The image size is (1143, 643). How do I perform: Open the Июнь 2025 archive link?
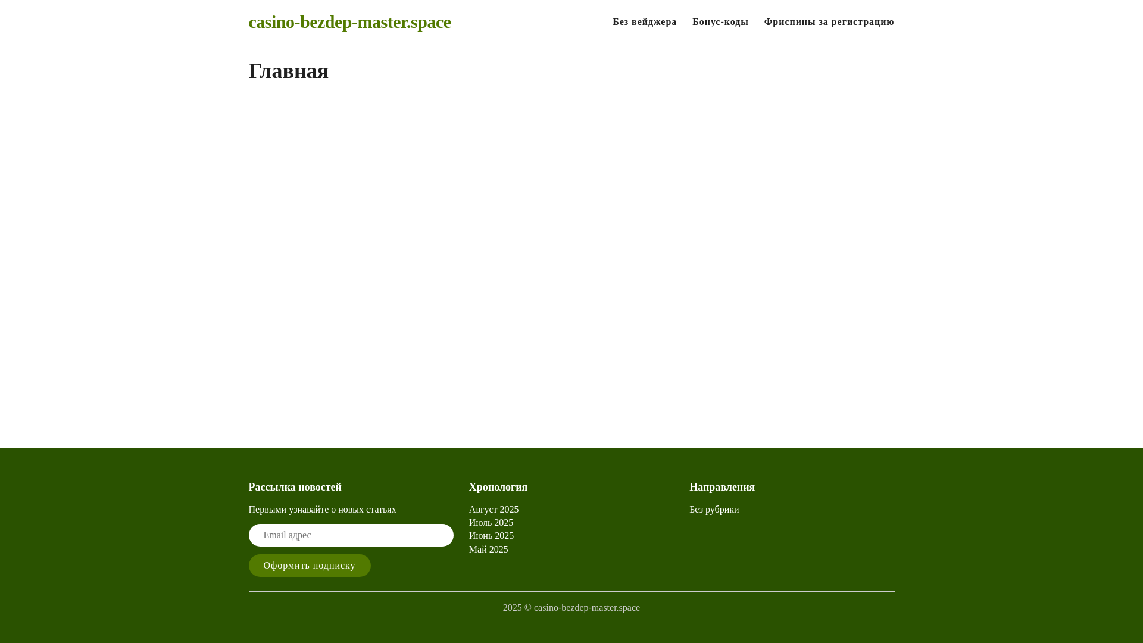[x=491, y=536]
